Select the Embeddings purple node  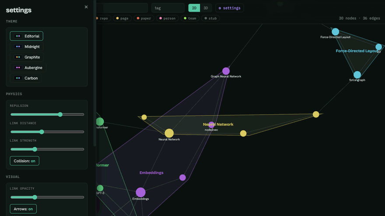(140, 192)
